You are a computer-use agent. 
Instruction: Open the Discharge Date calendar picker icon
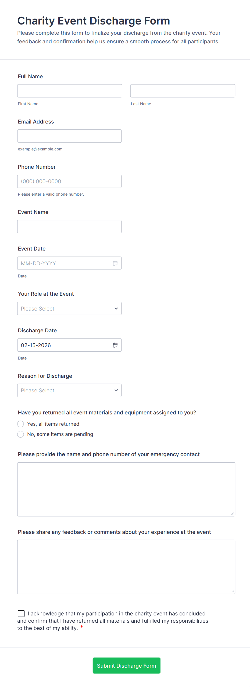[x=115, y=345]
